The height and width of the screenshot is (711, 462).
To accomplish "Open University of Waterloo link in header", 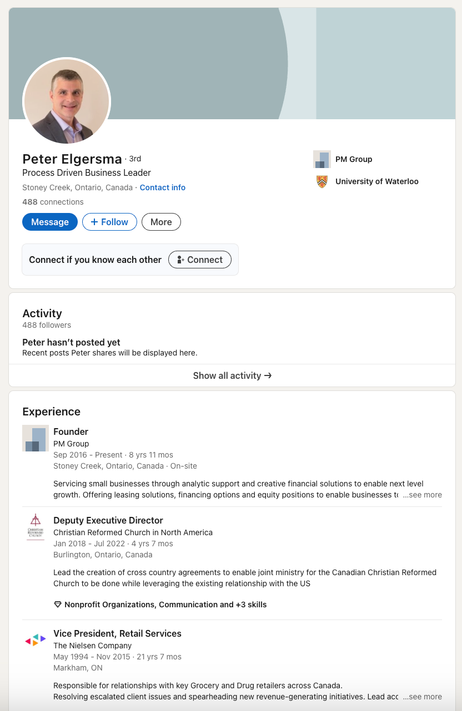I will tap(376, 181).
